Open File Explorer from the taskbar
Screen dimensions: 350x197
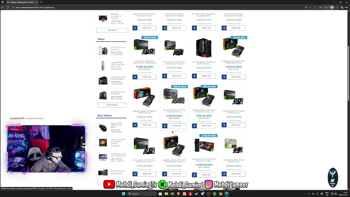click(166, 194)
